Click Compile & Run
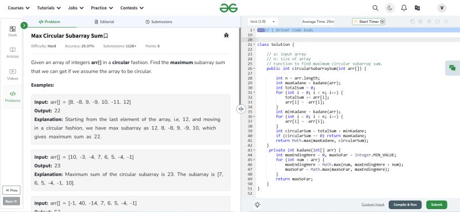Image resolution: width=460 pixels, height=212 pixels. tap(405, 205)
